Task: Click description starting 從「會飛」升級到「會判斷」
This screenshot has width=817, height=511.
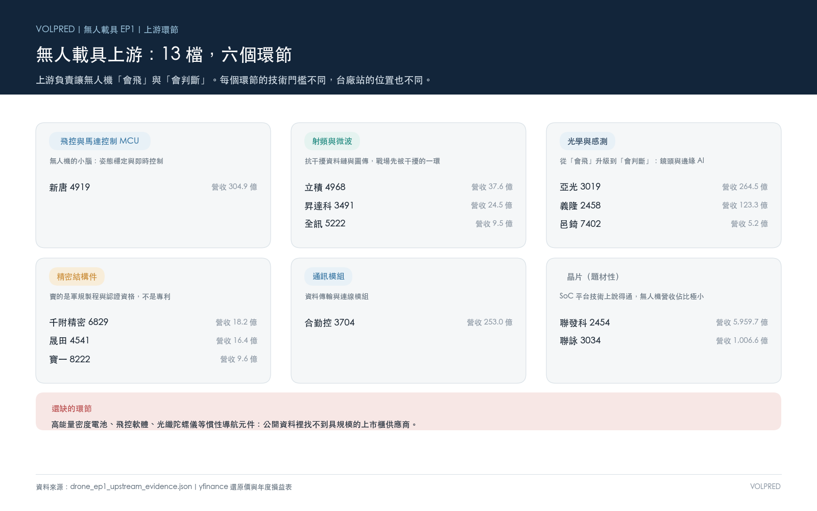Action: pyautogui.click(x=632, y=161)
